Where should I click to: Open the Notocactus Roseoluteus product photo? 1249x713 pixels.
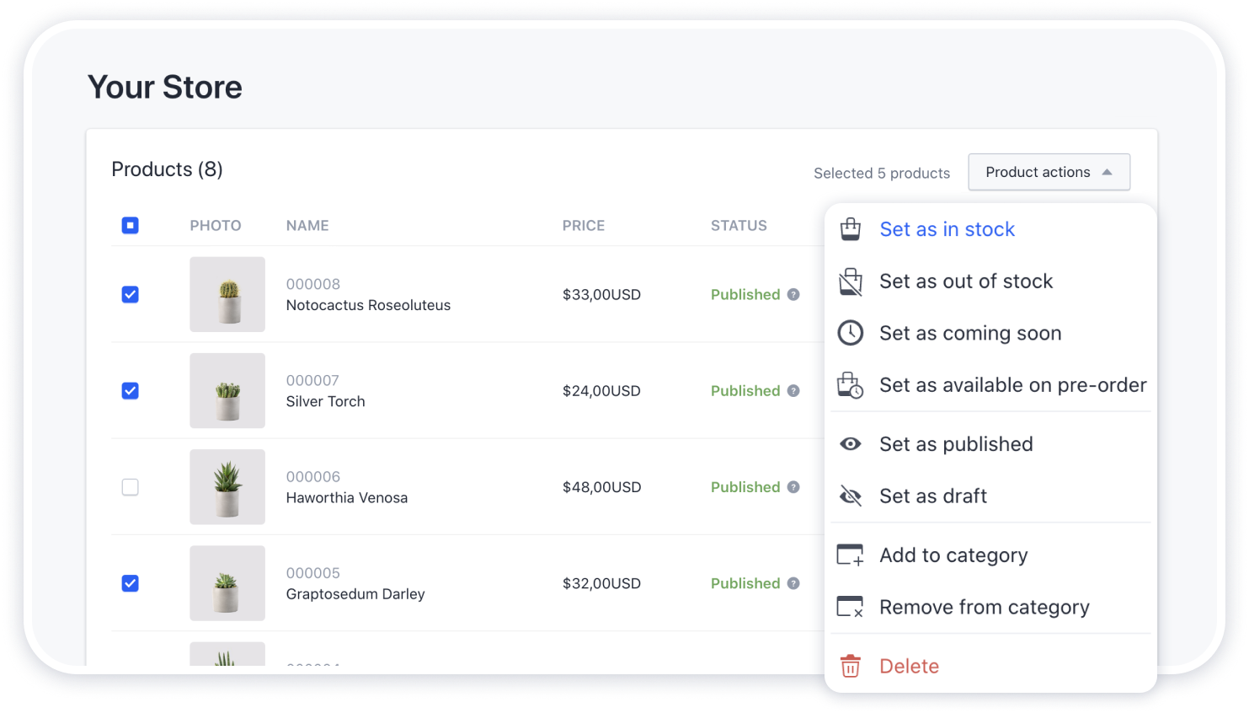coord(227,294)
